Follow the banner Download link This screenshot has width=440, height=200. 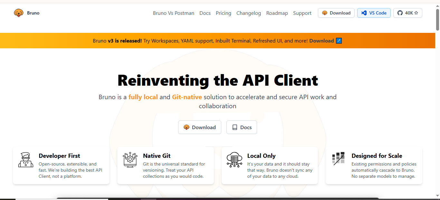(x=321, y=41)
